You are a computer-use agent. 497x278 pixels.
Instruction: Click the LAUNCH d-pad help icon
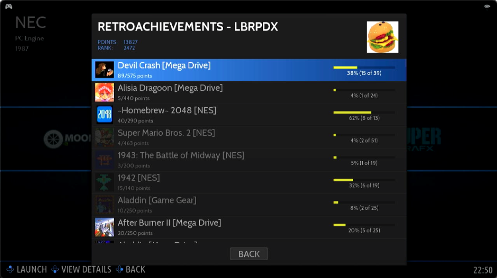point(10,269)
